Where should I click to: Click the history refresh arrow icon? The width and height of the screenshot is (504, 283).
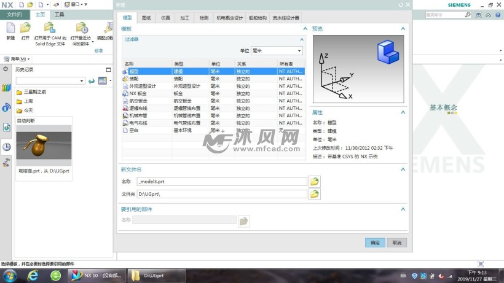tap(92, 81)
